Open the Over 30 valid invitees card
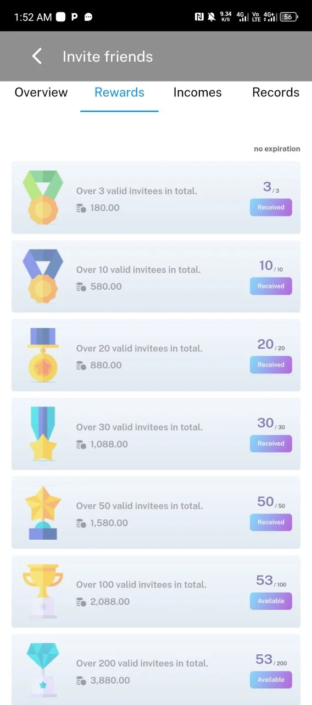Image resolution: width=312 pixels, height=705 pixels. coord(156,433)
